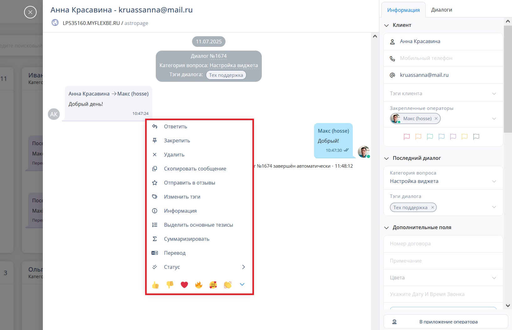Select Суммаризировать from the context menu
This screenshot has height=330, width=512.
click(199, 239)
